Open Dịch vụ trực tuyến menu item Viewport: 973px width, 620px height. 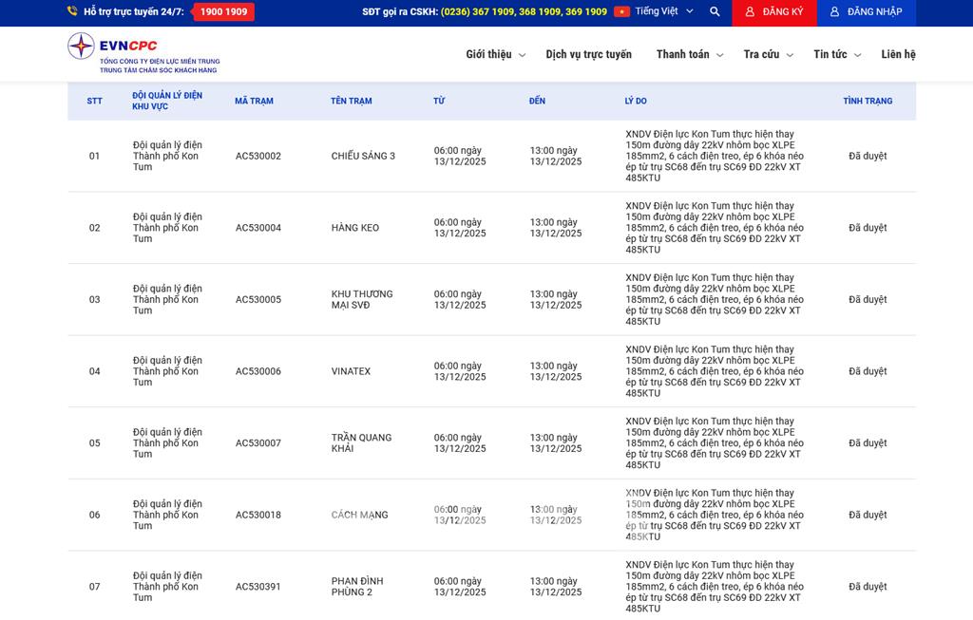pyautogui.click(x=588, y=55)
